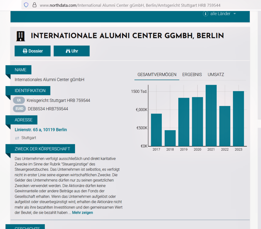
Task: Click the building icon next to company title
Action: pyautogui.click(x=21, y=36)
